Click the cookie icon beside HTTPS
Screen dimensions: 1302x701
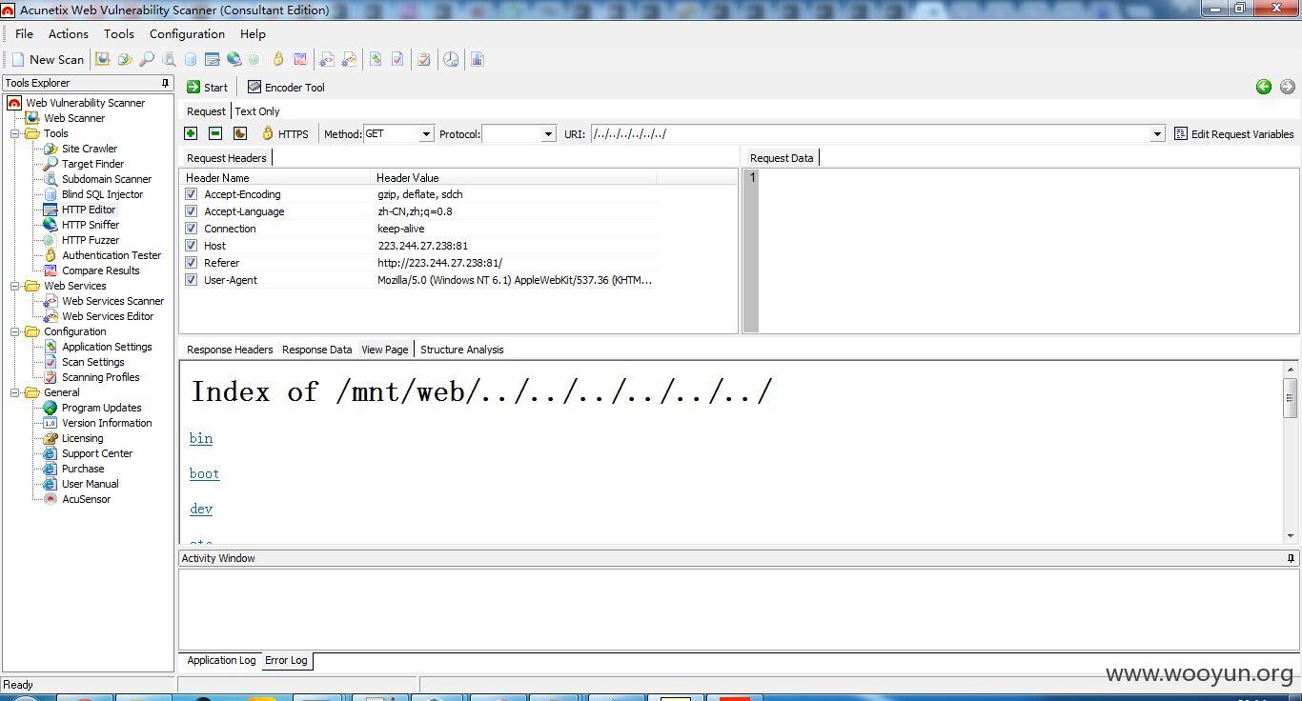click(x=240, y=133)
